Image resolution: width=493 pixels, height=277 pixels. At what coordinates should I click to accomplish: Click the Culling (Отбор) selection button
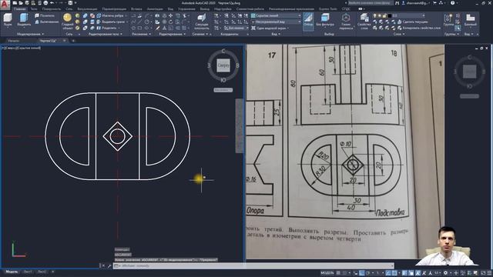(x=308, y=21)
